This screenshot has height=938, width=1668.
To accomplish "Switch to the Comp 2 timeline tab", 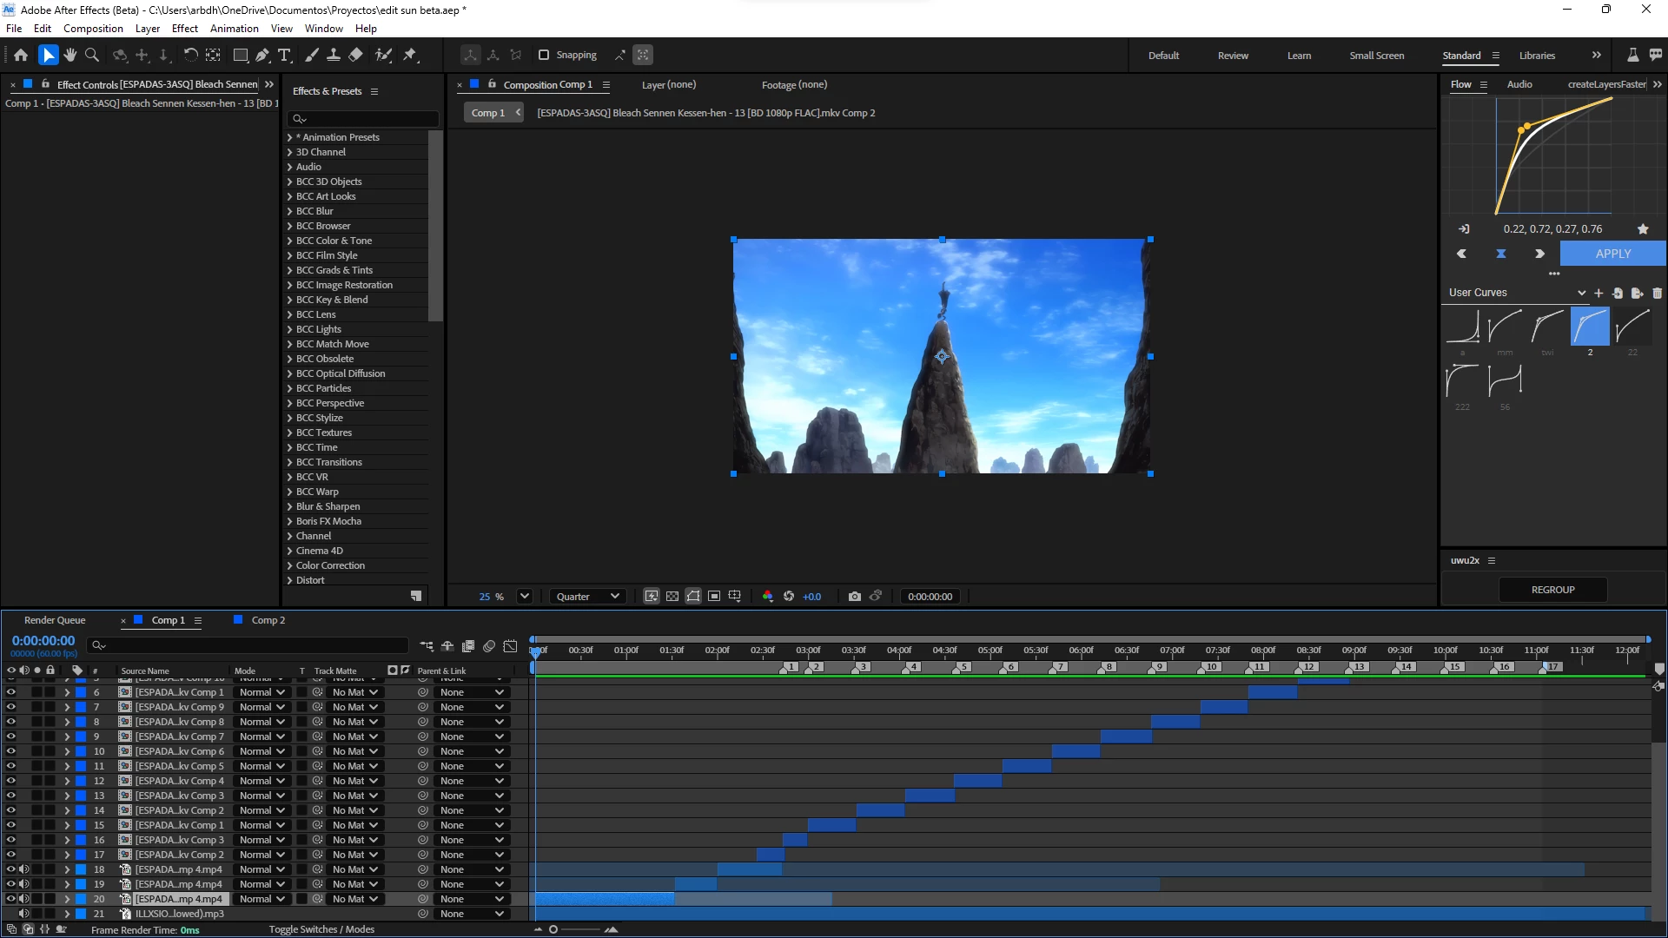I will click(x=268, y=620).
